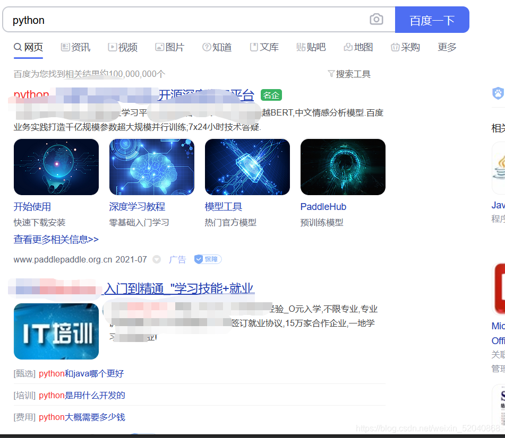Open the 入门到精通 "学习技能+就业 result title
505x438 pixels.
(x=179, y=288)
